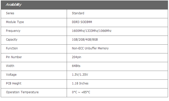Screen dimensions: 169x101
Task: Click the 1600Mhz/1333Mhz/1066Mhz frequency value
Action: [x=92, y=31]
